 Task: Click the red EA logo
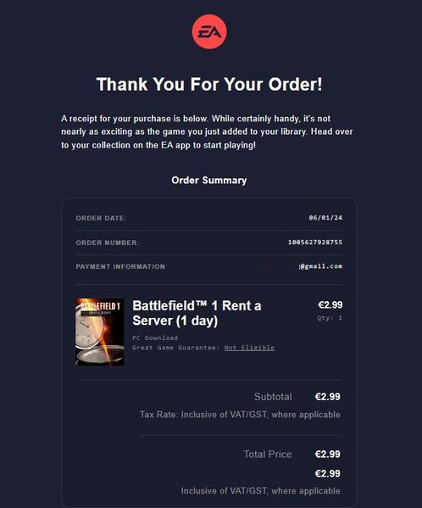pos(209,31)
